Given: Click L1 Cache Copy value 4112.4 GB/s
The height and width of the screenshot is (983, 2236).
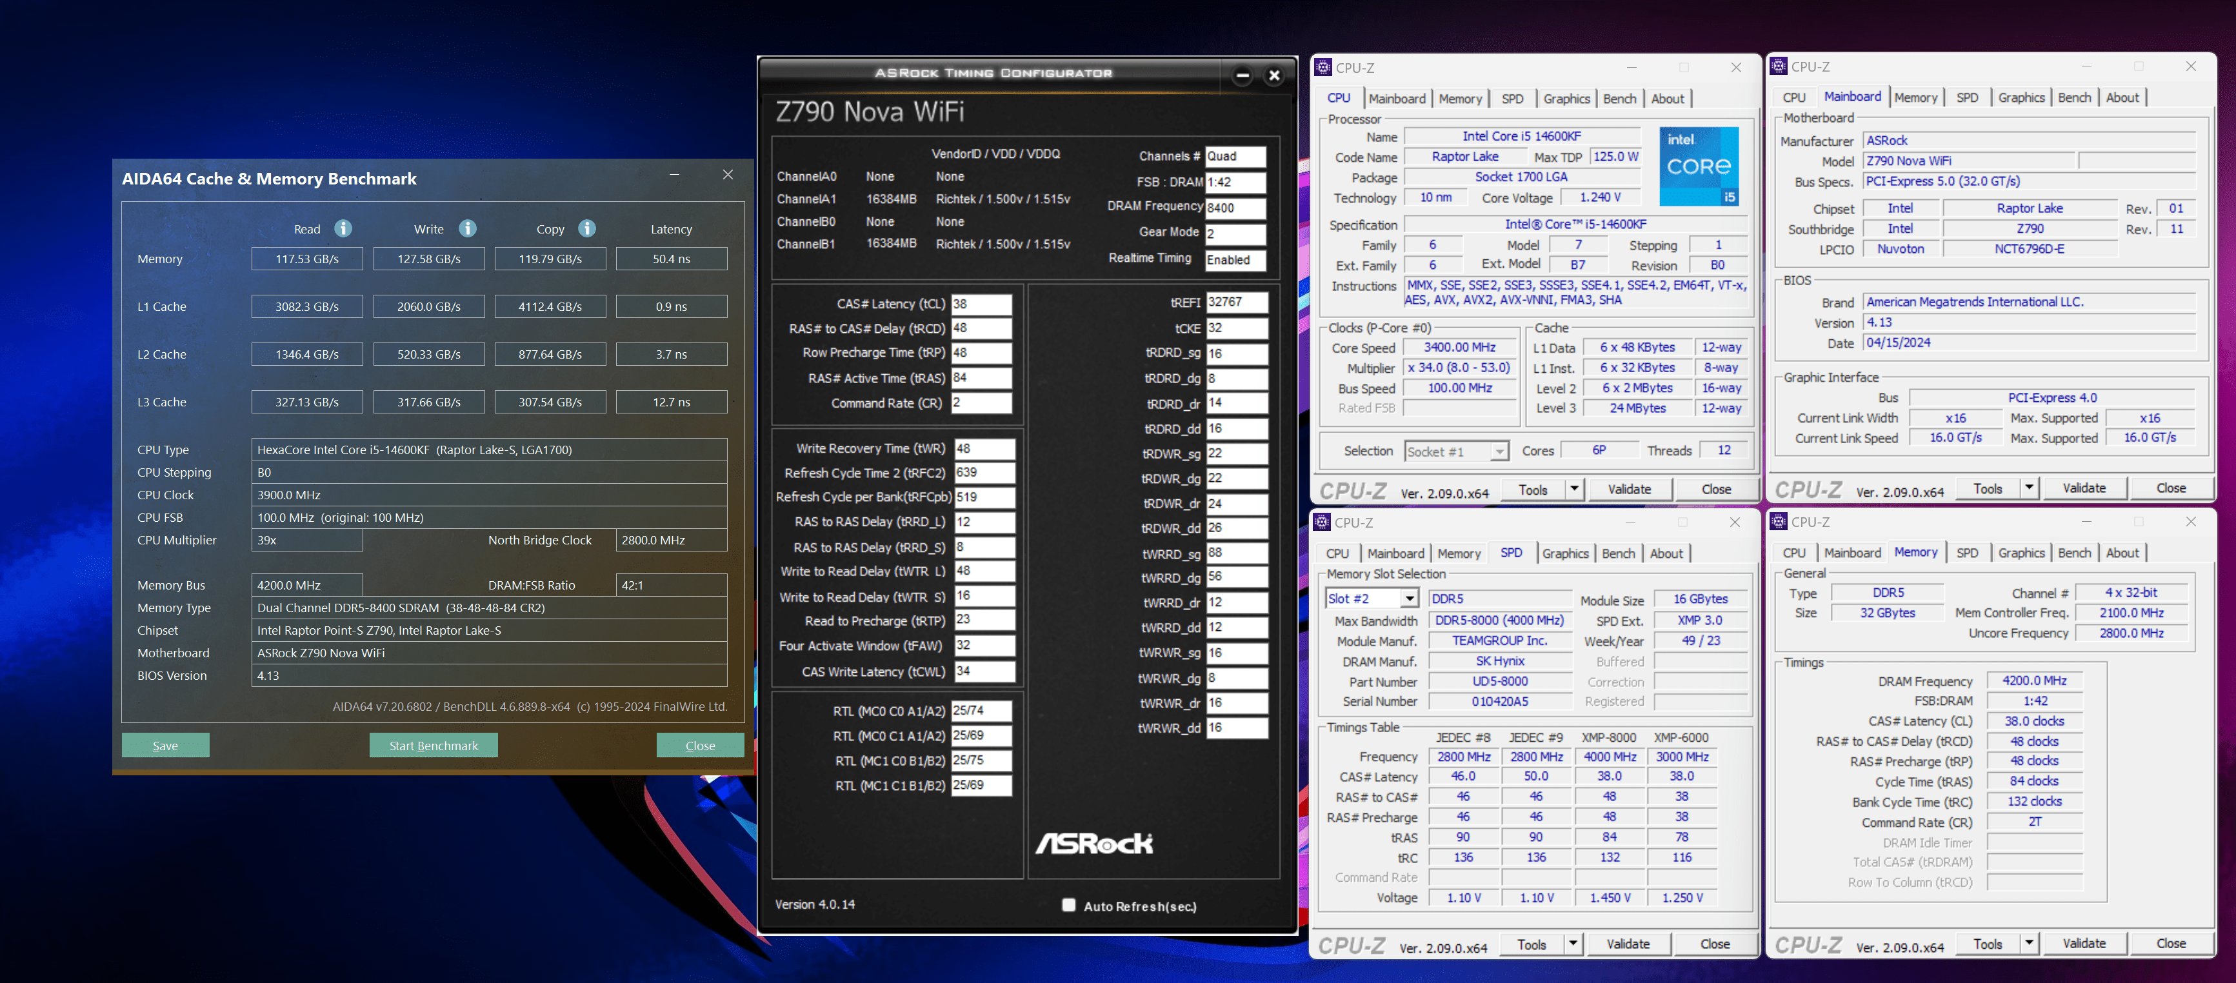Looking at the screenshot, I should 550,306.
